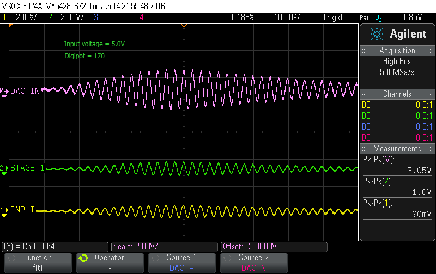Click the blue DC 10.0:1 channel row
Image resolution: width=436 pixels, height=274 pixels.
coord(397,127)
